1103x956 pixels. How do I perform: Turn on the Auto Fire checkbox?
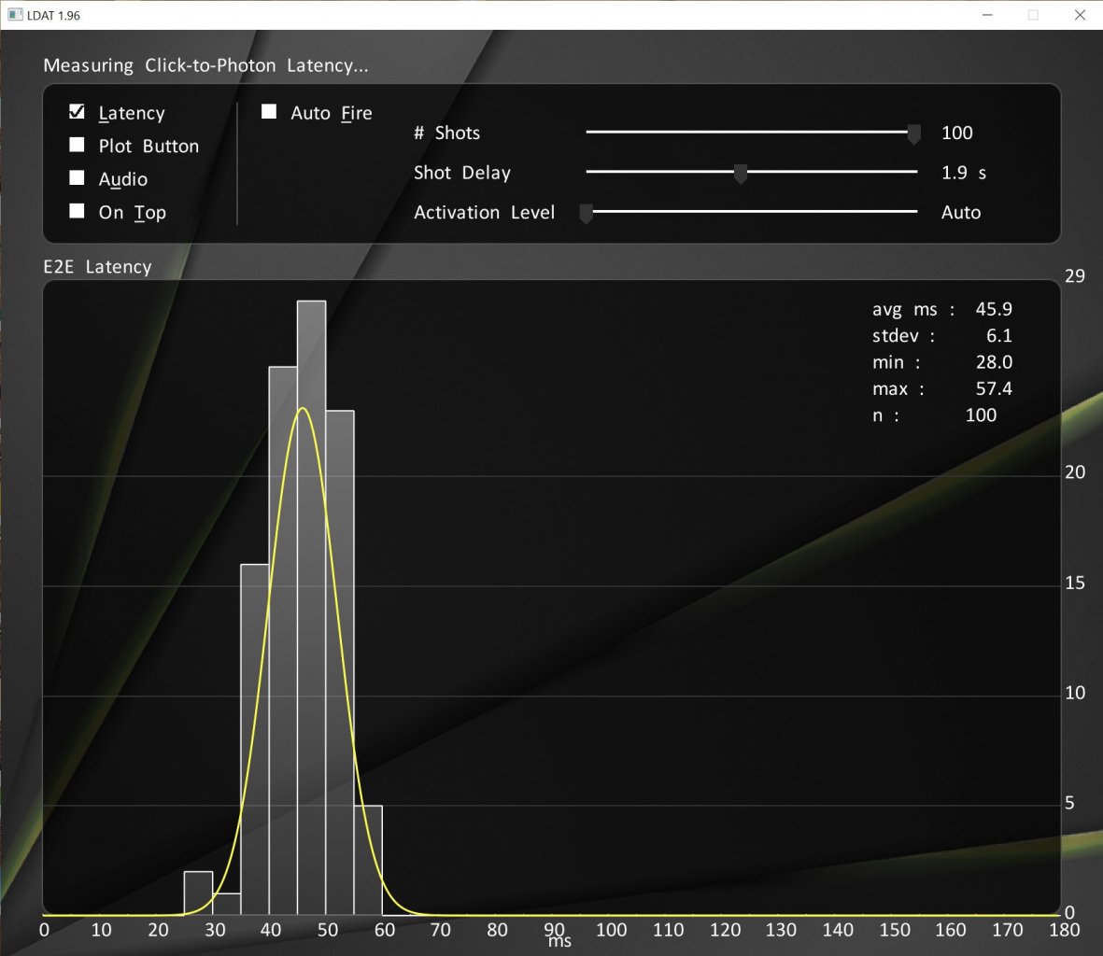pyautogui.click(x=269, y=112)
